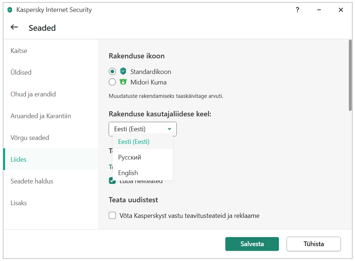The height and width of the screenshot is (261, 355).
Task: Click the Standardikoon option label
Action: click(x=151, y=72)
